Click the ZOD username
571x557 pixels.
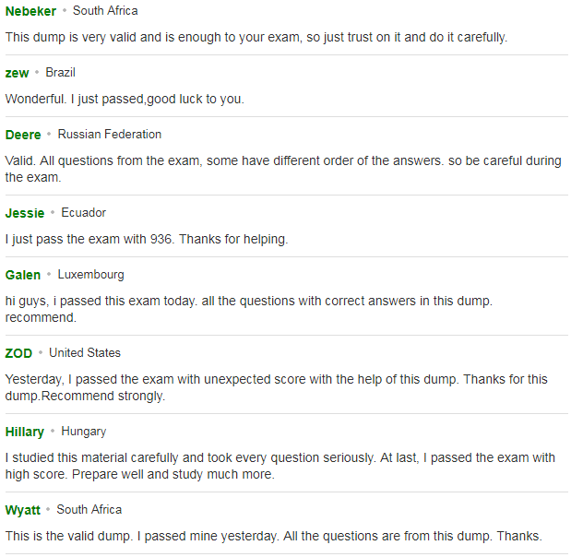pyautogui.click(x=18, y=353)
